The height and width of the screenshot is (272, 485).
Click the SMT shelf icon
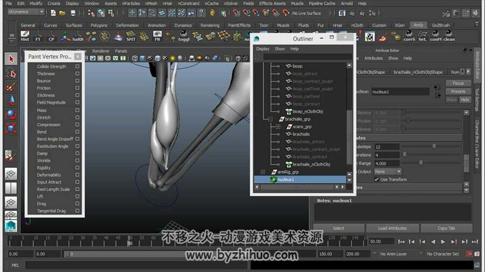[x=131, y=36]
